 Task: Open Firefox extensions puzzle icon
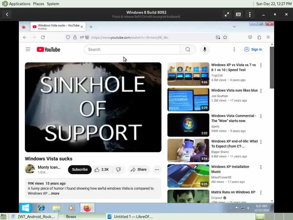pyautogui.click(x=259, y=37)
